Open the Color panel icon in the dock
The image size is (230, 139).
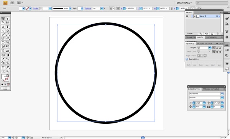click(x=227, y=18)
